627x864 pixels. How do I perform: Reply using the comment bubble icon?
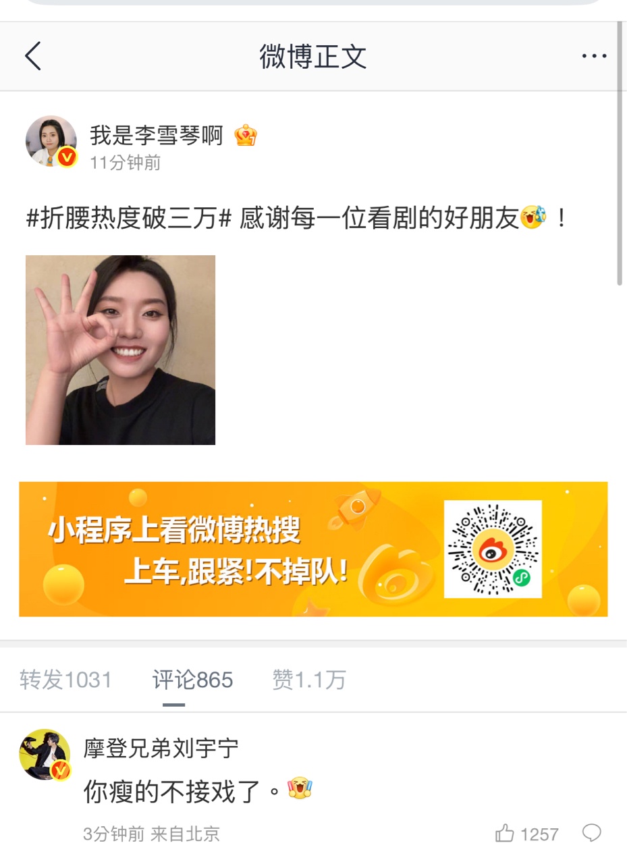(x=592, y=833)
